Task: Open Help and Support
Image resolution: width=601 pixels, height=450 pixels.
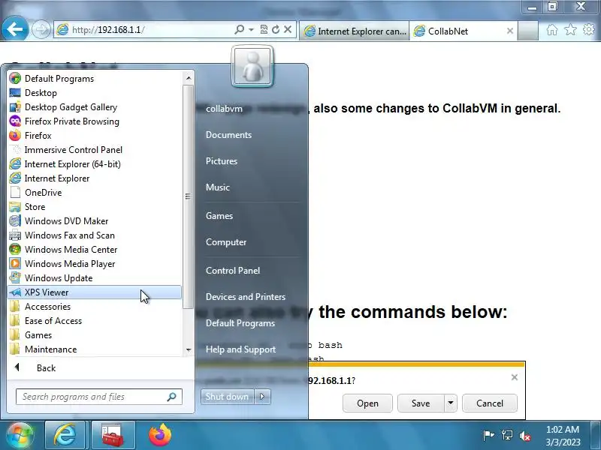Action: [x=240, y=349]
